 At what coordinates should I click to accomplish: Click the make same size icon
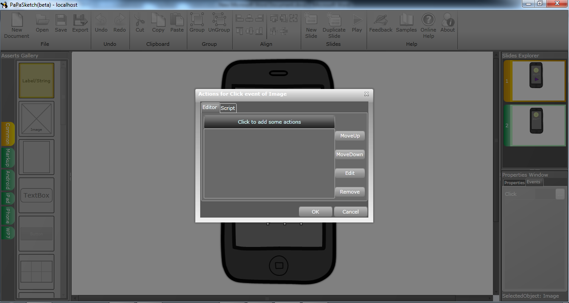coord(294,18)
